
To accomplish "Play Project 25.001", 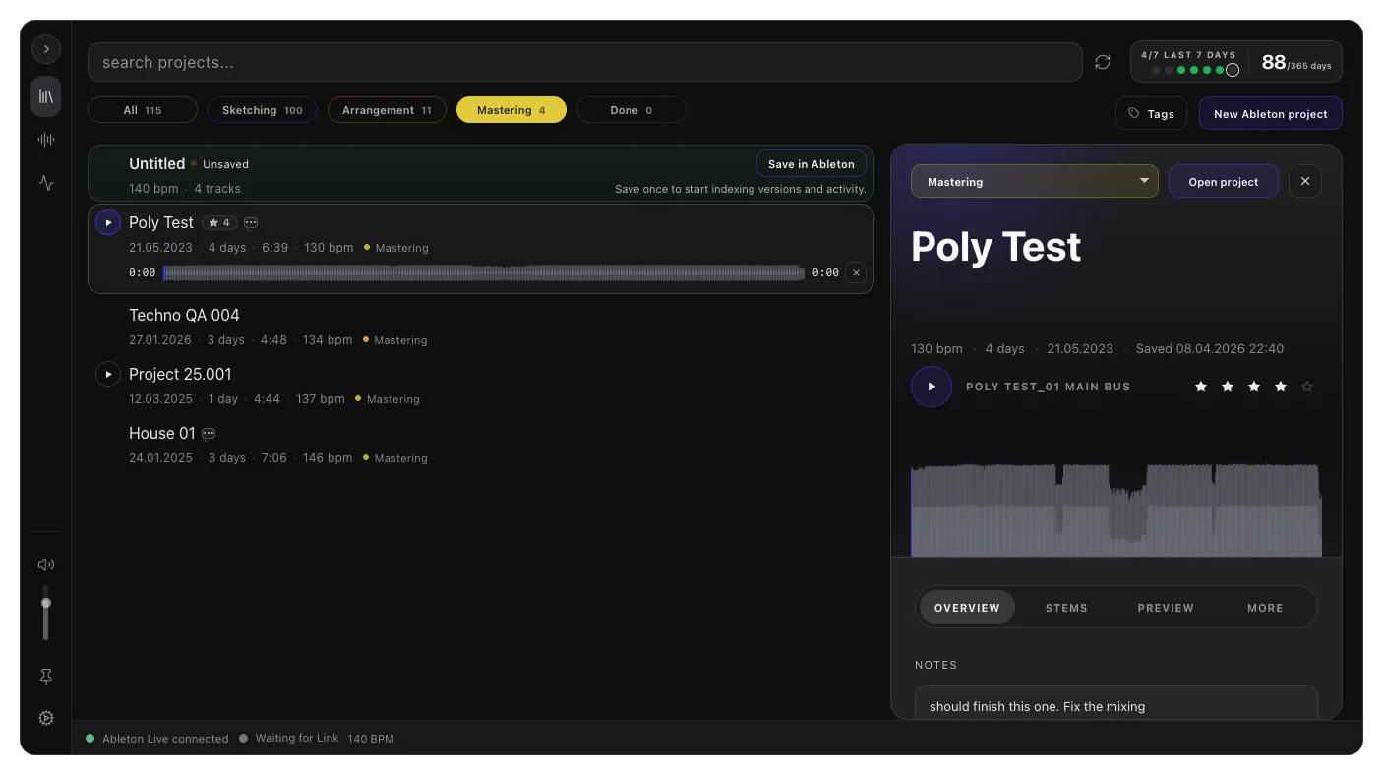I will coord(108,374).
